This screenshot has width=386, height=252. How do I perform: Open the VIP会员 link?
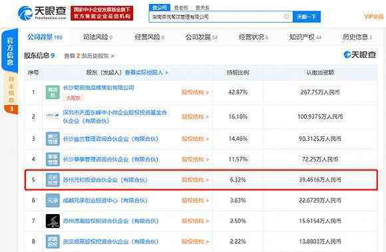tap(374, 17)
